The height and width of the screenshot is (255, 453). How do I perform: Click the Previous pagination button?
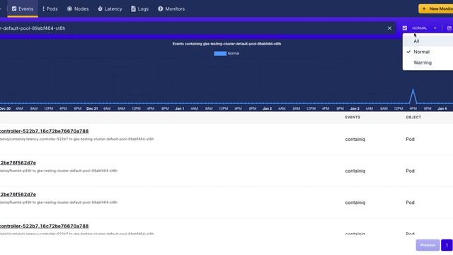point(428,245)
